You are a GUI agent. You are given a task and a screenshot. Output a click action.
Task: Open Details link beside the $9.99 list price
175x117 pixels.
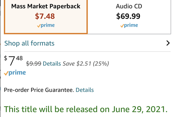52,64
